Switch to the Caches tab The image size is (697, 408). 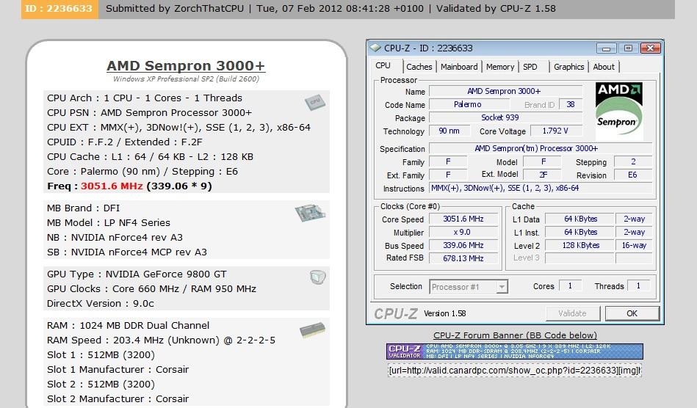[419, 67]
